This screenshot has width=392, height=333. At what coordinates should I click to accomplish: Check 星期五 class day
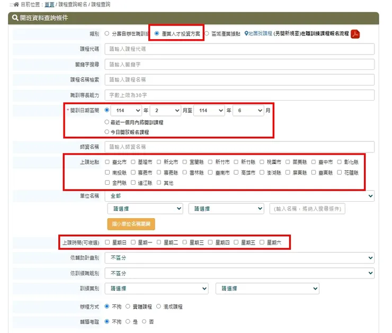236,242
